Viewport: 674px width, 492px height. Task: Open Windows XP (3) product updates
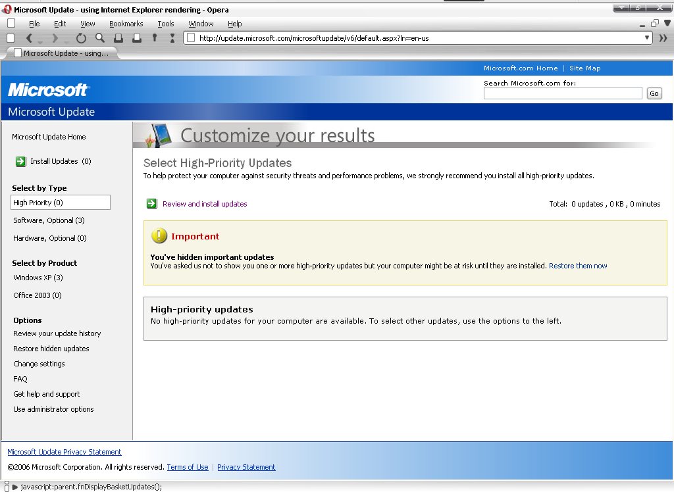(x=38, y=278)
